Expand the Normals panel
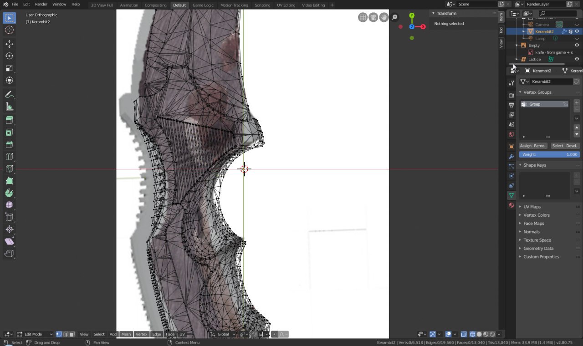 pos(532,232)
